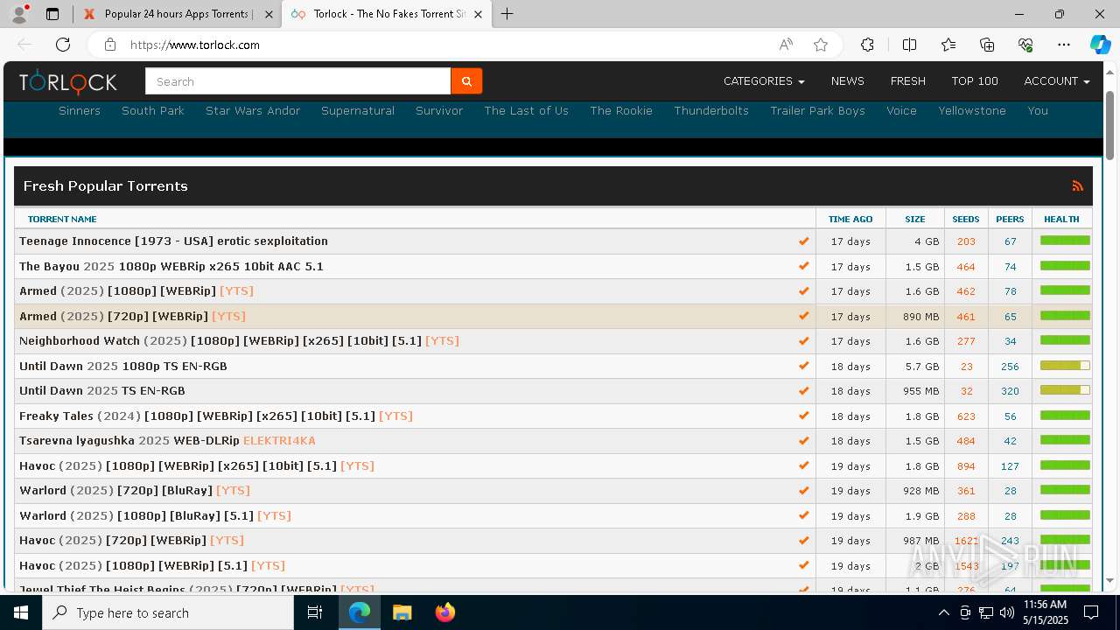Open Windows Start menu
The height and width of the screenshot is (630, 1120).
click(x=21, y=612)
